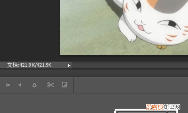The image size is (188, 113).
Task: Mute the timeline audio playback
Action: point(20,85)
